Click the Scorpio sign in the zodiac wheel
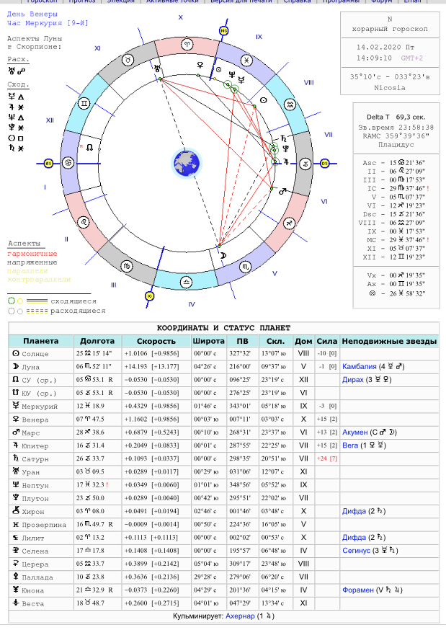446x630 pixels. coord(246,267)
